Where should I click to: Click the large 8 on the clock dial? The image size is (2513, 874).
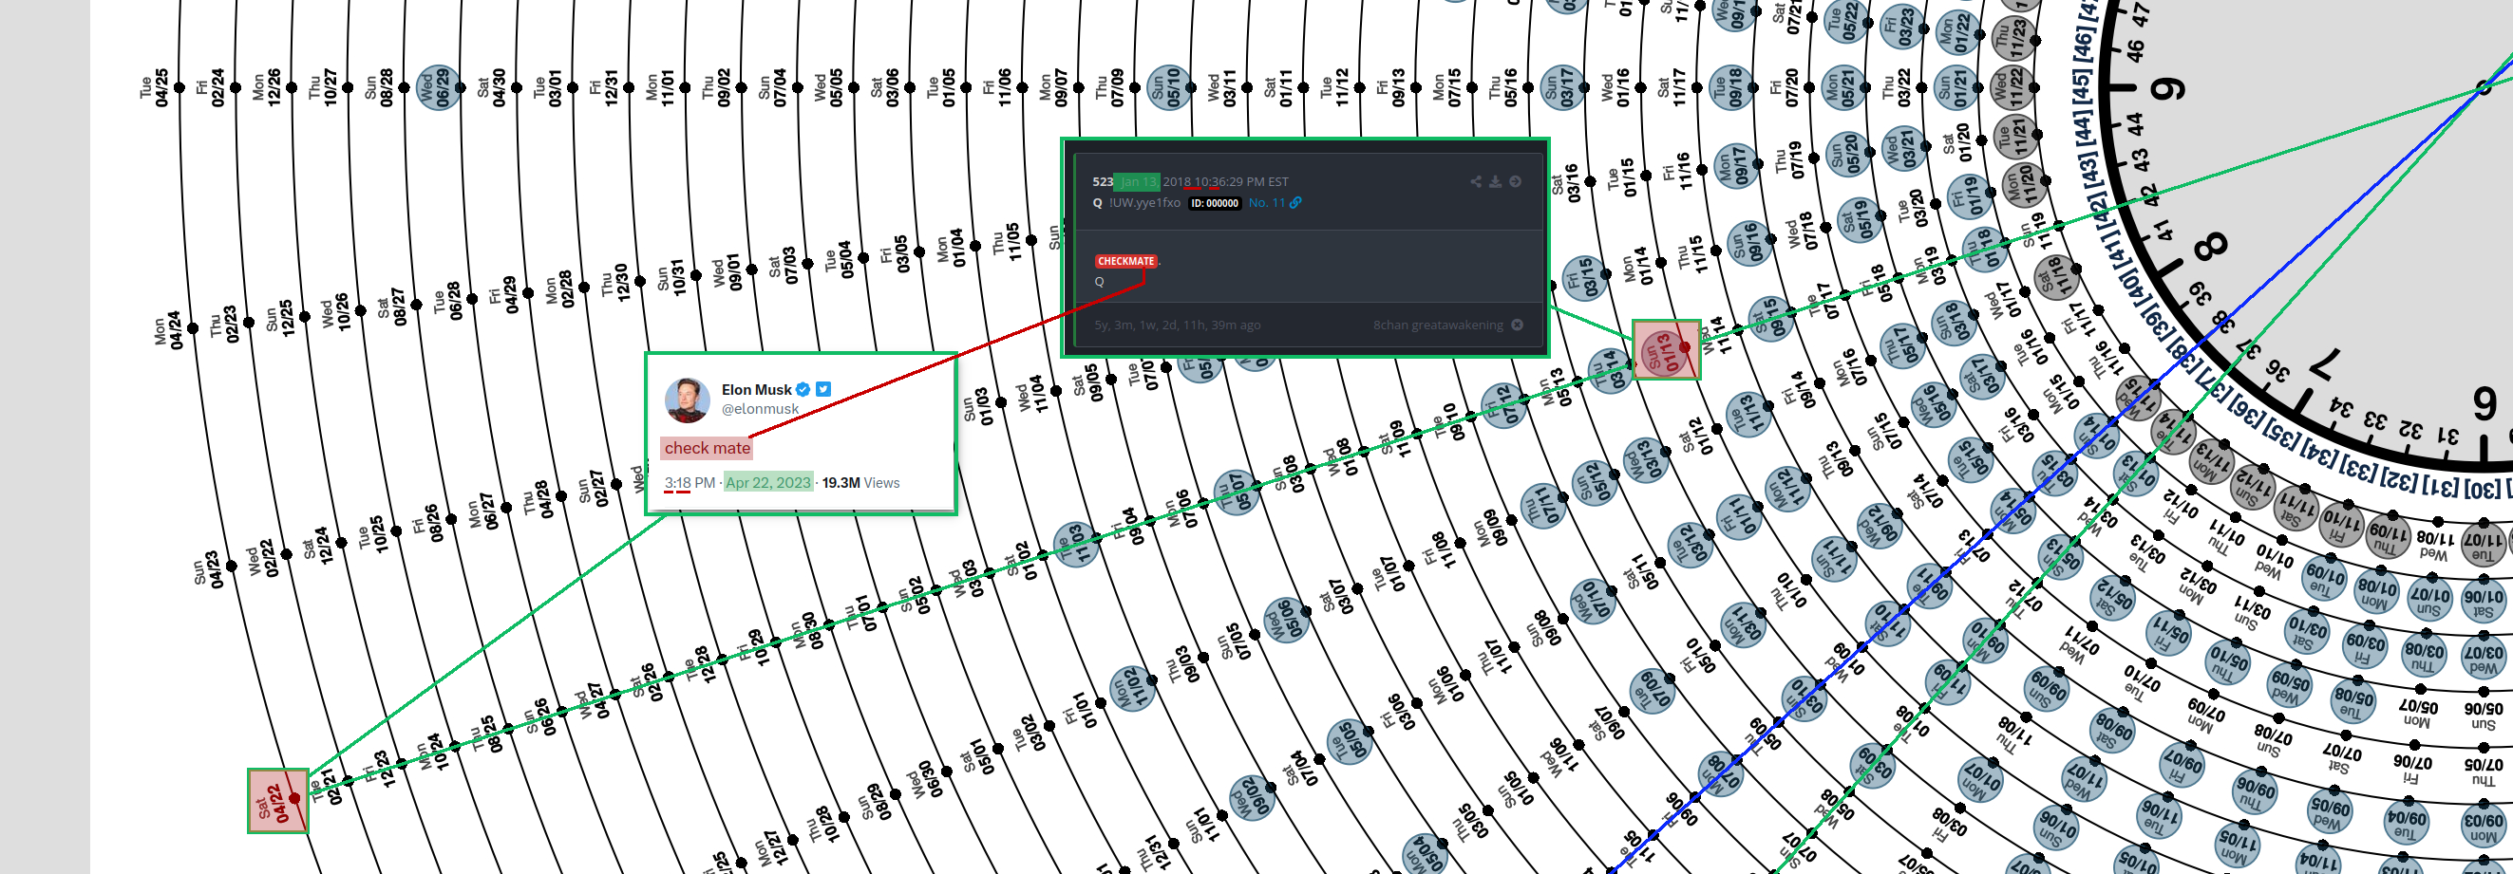pos(2211,245)
